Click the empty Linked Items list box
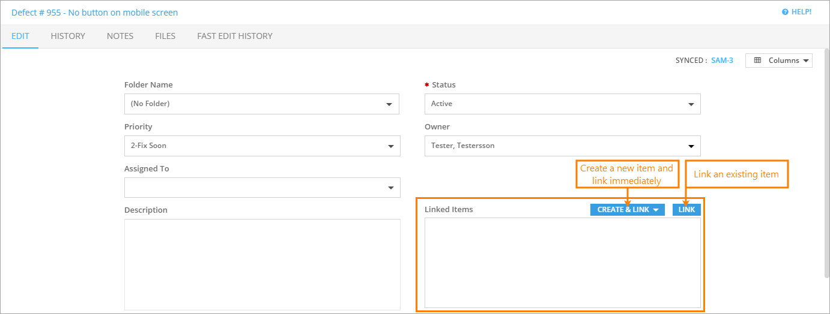The width and height of the screenshot is (830, 314). [562, 262]
